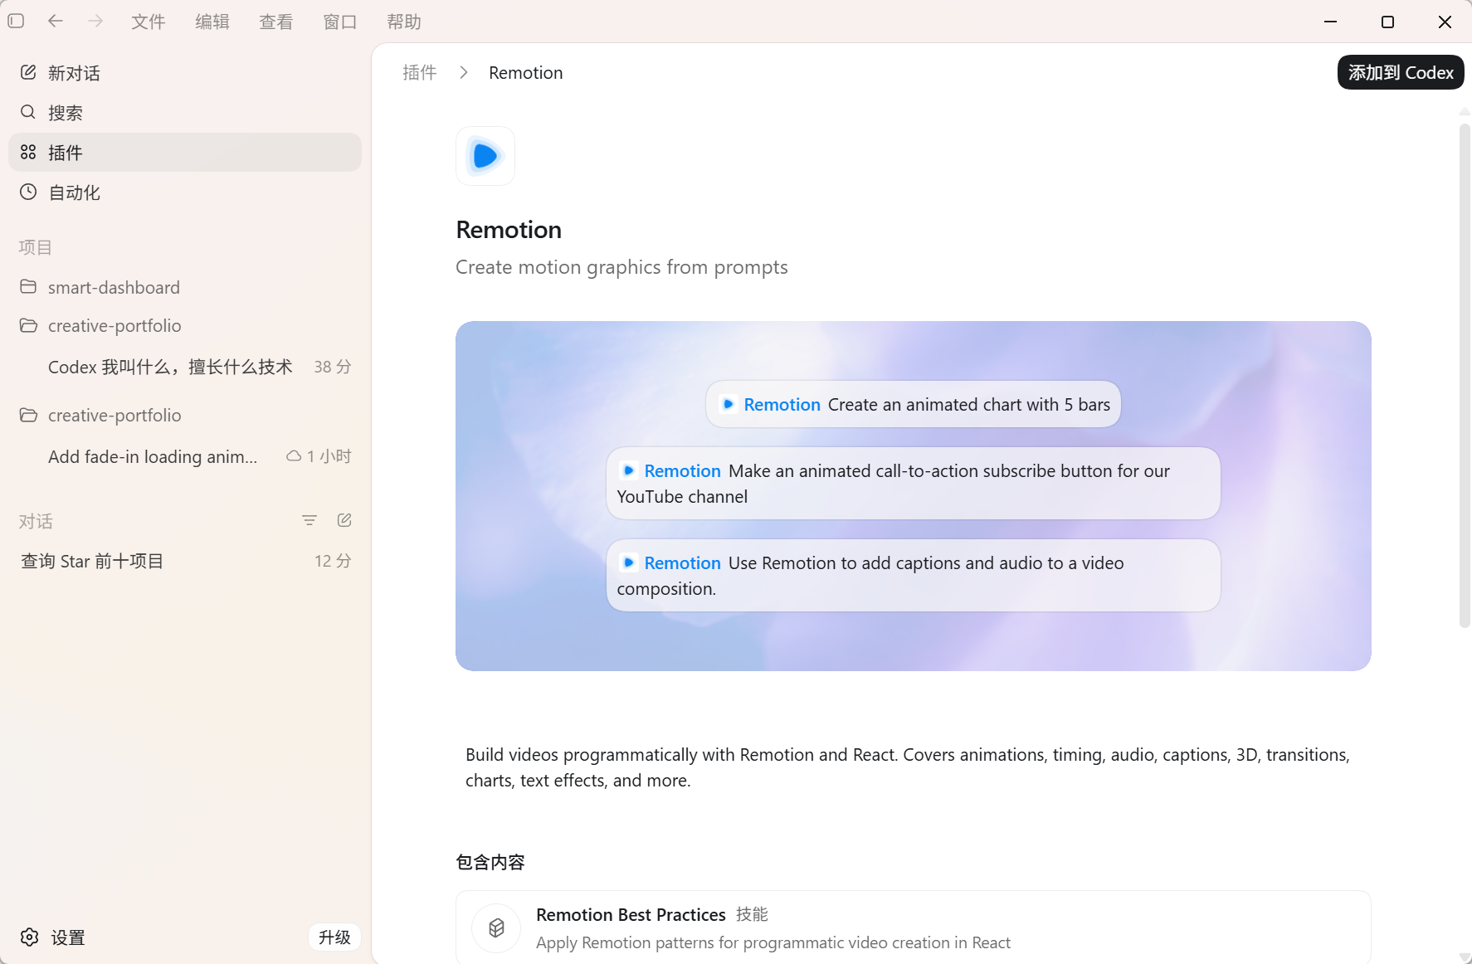Open the smart-dashboard project

[185, 287]
